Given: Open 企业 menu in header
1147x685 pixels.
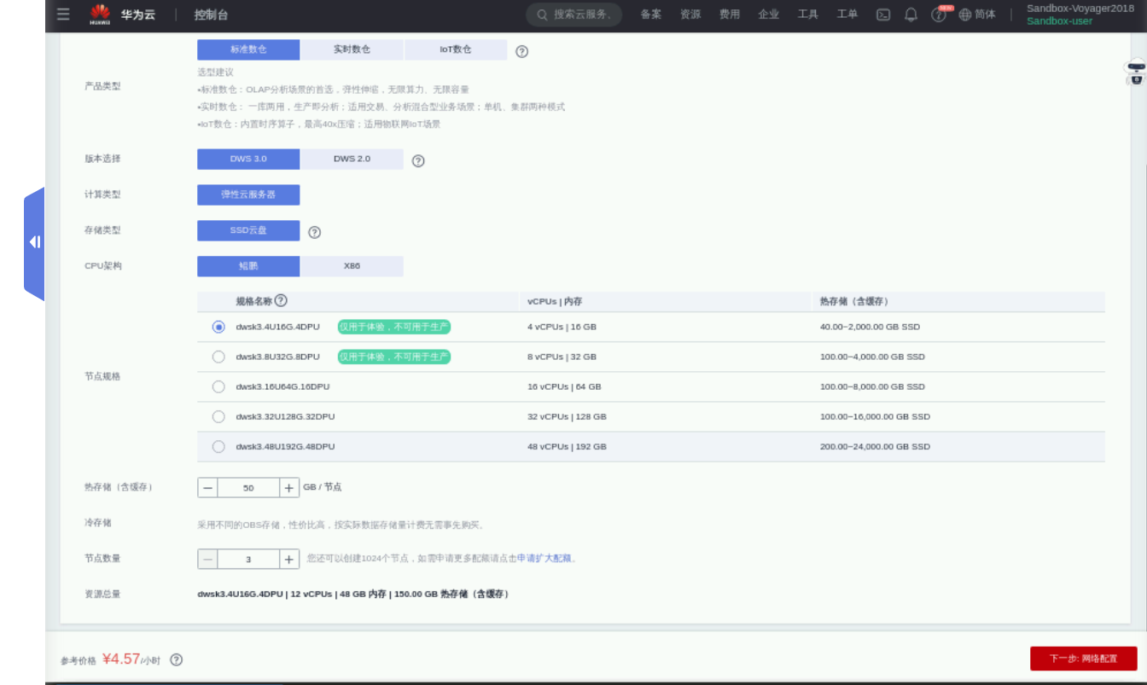Looking at the screenshot, I should click(769, 15).
